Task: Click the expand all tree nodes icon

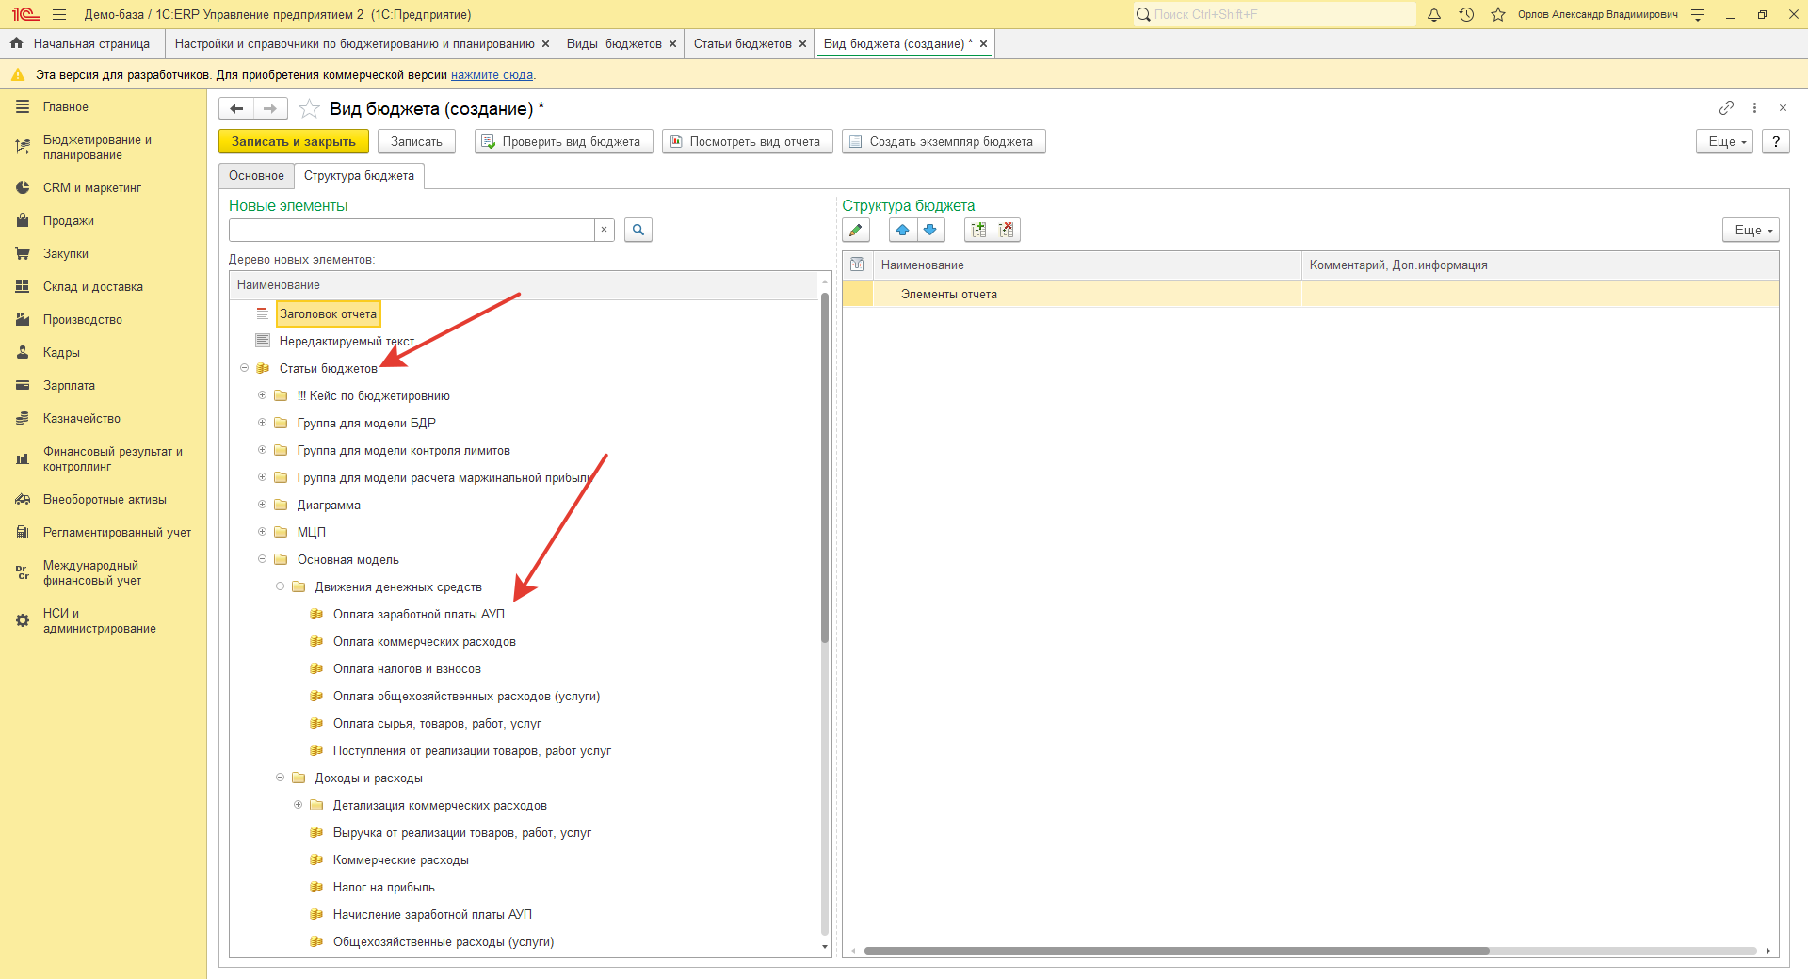Action: 978,230
